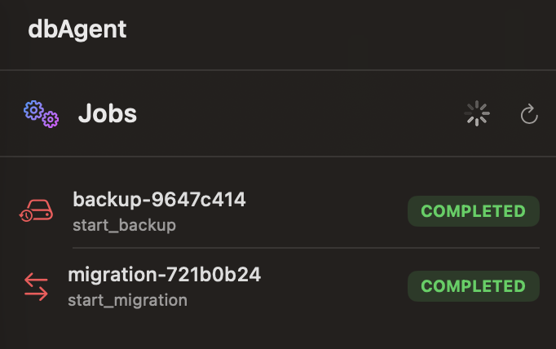Viewport: 556px width, 349px height.
Task: Select the start_backup subtitle text
Action: pyautogui.click(x=124, y=225)
